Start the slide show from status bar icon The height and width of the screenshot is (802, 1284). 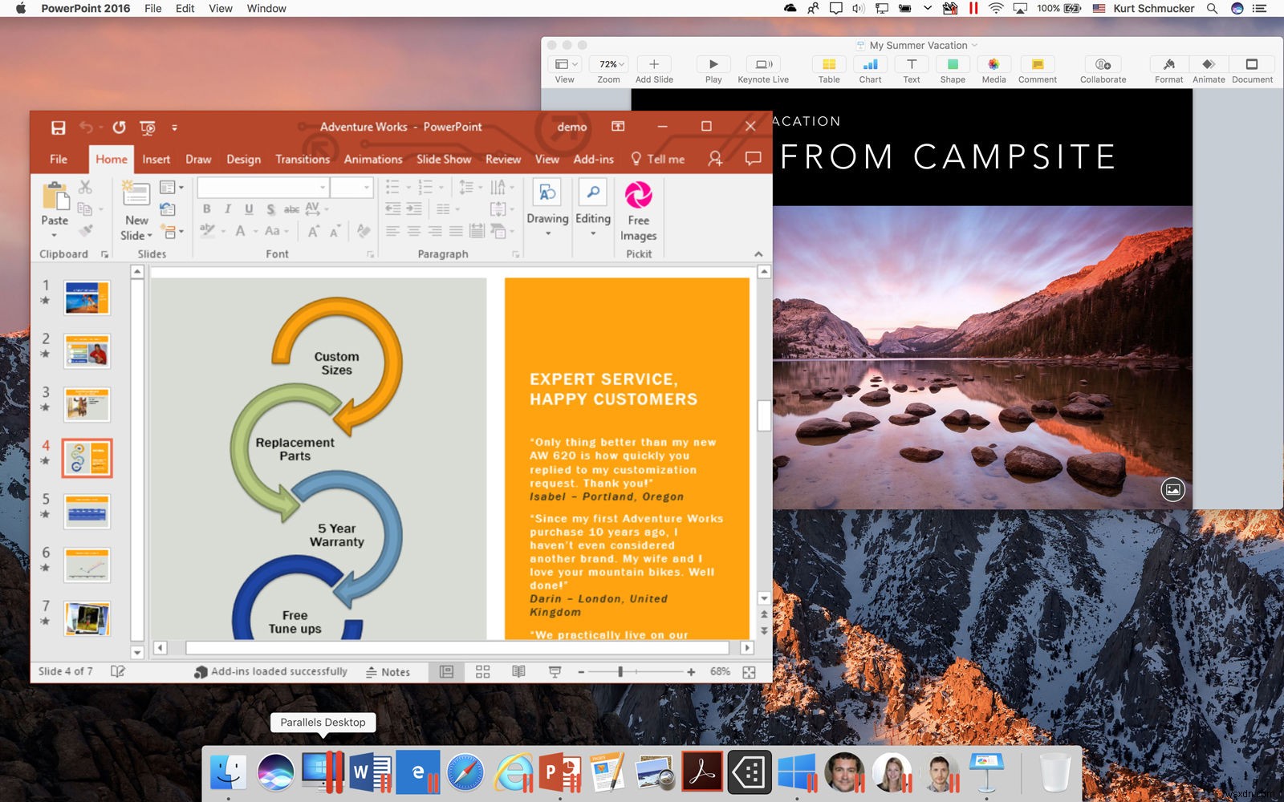pyautogui.click(x=553, y=671)
